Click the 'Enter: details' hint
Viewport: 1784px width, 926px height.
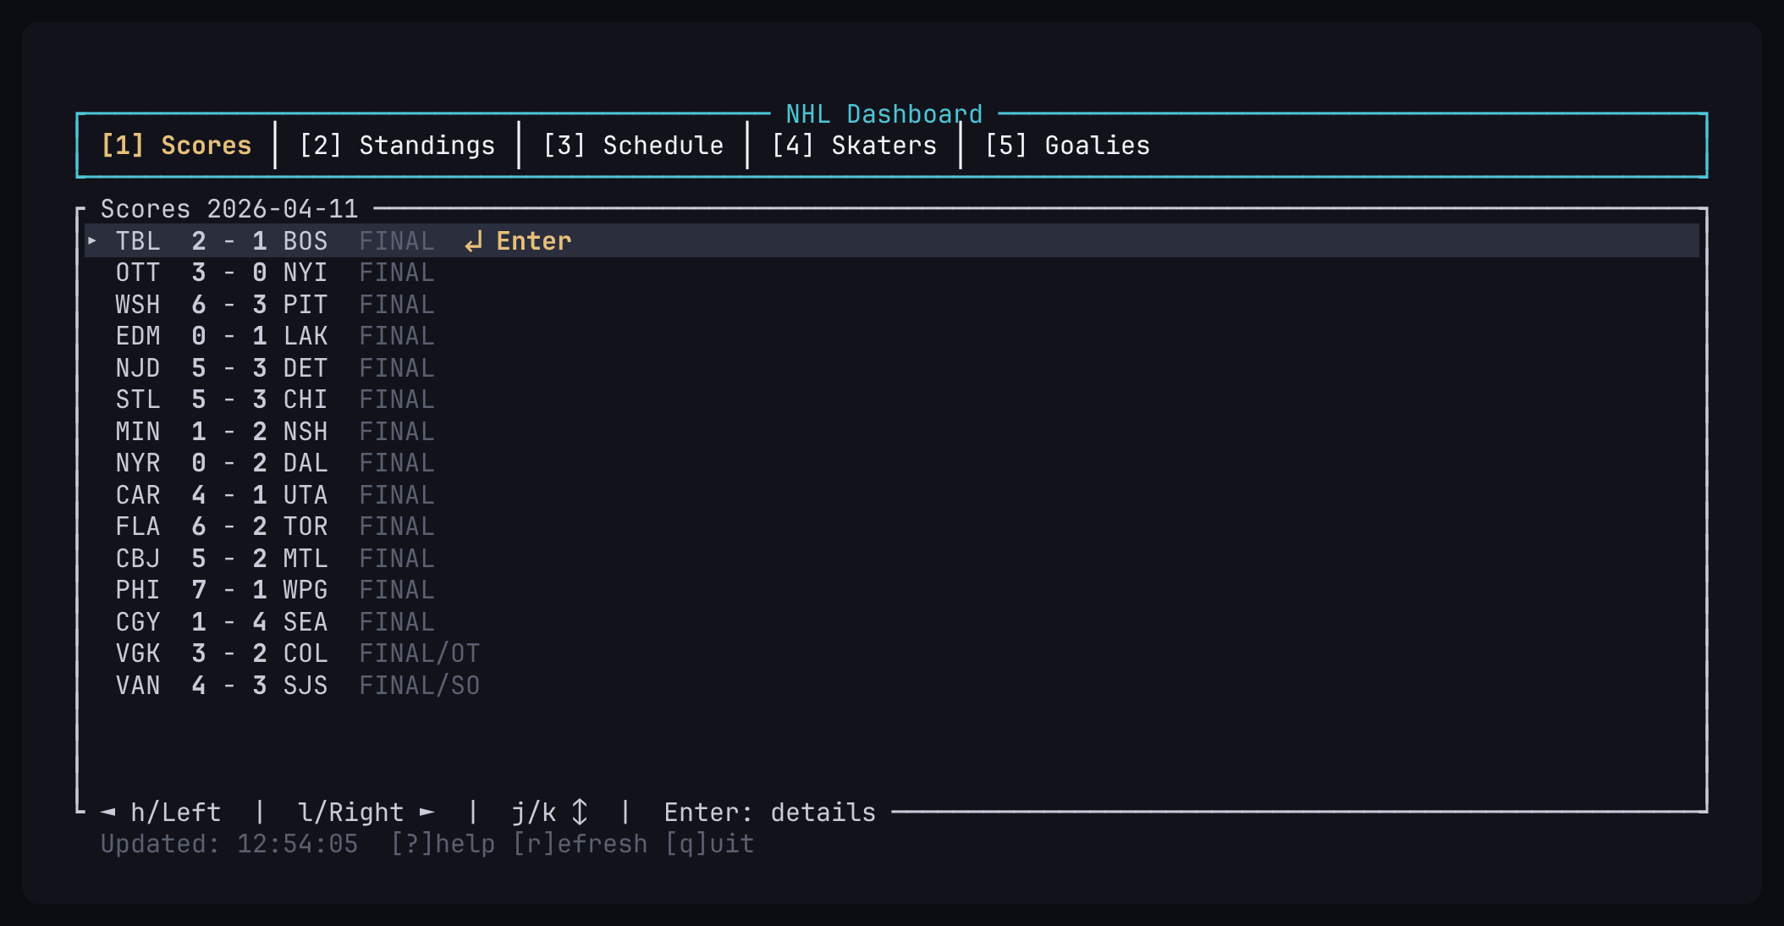tap(770, 813)
